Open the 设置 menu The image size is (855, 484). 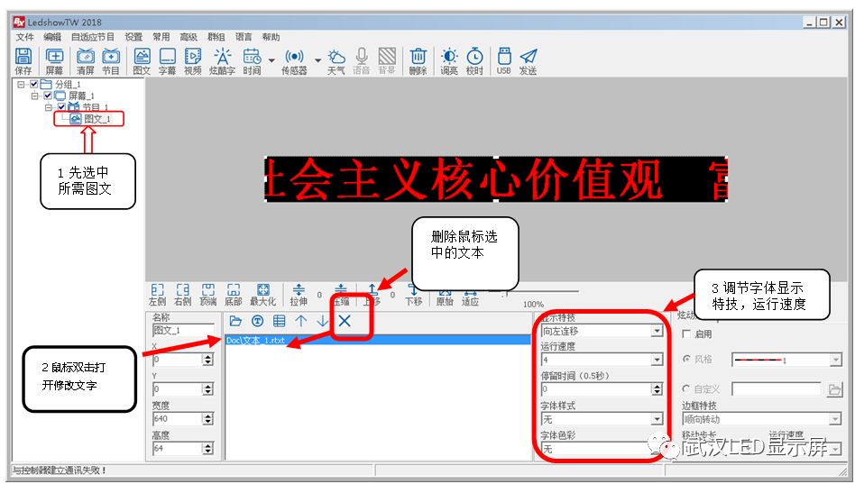[133, 37]
